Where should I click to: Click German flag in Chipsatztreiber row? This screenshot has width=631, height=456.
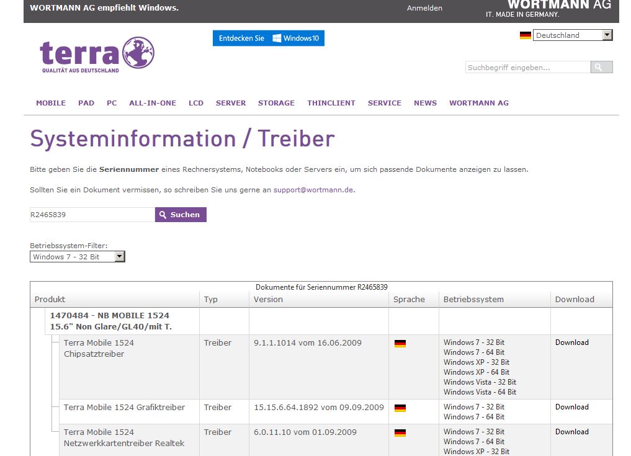[400, 343]
